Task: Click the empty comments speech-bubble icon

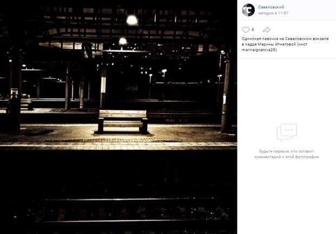Action: pyautogui.click(x=287, y=132)
